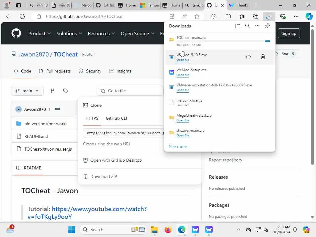Open old versions(not work) folder
Viewport: 316px width, 237px height.
click(46, 124)
